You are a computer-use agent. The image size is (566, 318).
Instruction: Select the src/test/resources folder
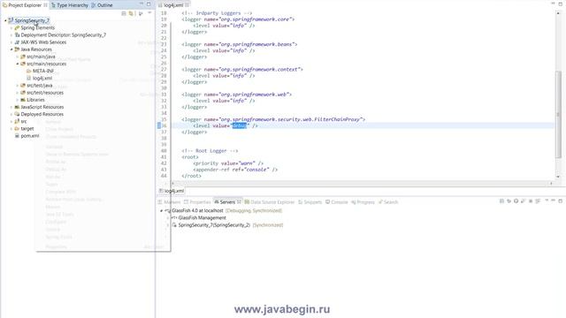45,93
